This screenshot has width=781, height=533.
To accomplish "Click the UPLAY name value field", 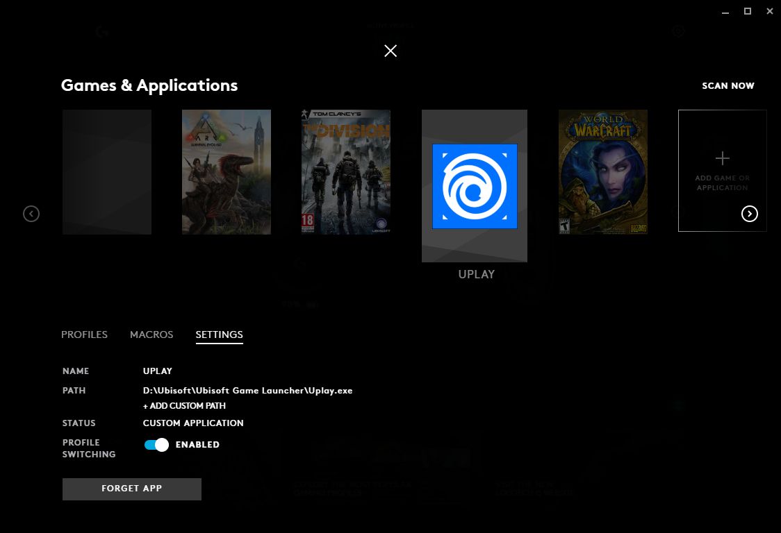I will (158, 371).
